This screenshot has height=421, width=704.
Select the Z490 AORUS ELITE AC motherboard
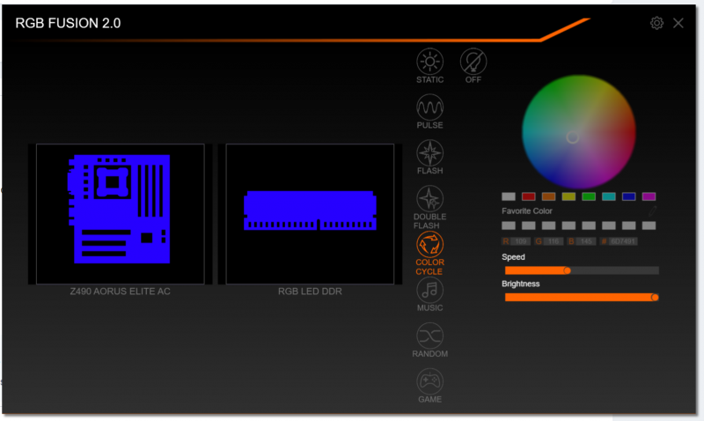coord(120,214)
